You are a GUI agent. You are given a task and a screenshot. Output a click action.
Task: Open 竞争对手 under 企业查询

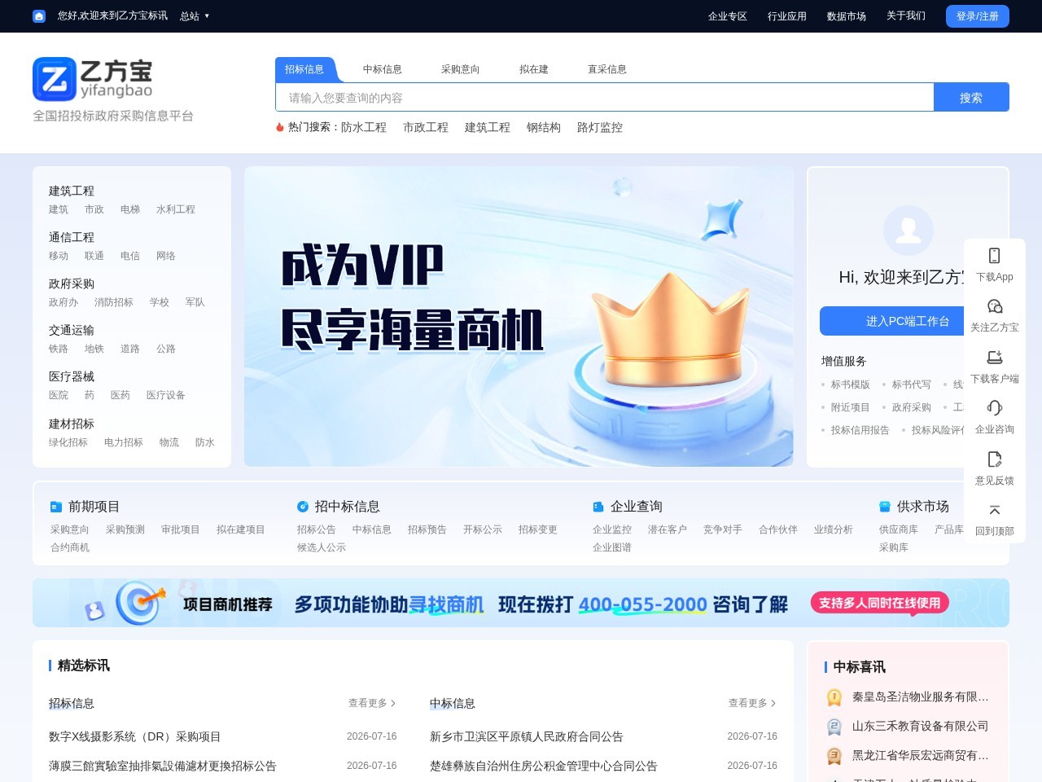[x=723, y=529]
